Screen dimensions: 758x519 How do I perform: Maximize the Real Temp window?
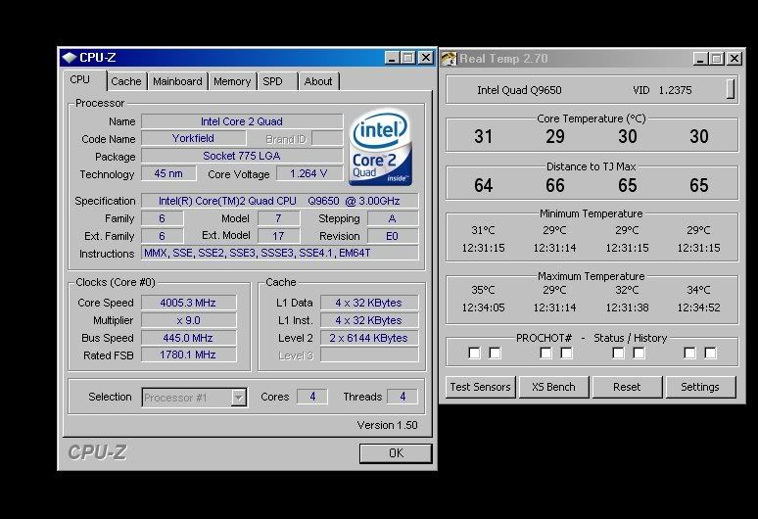tap(717, 59)
